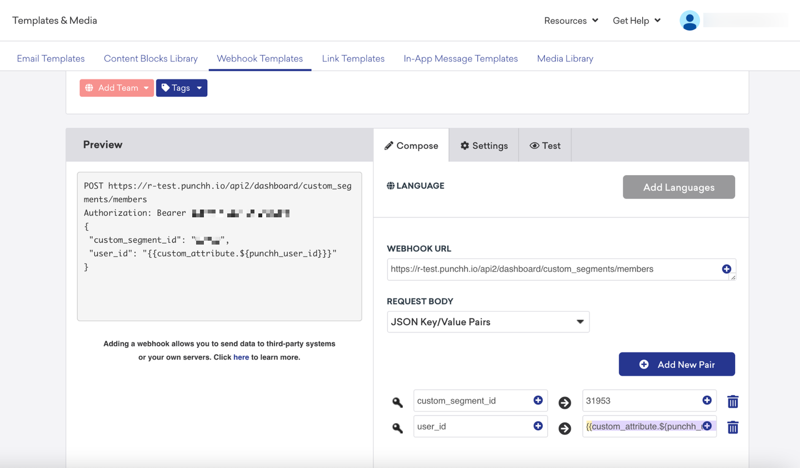Click plus icon in 31953 value field
Image resolution: width=800 pixels, height=468 pixels.
(x=707, y=400)
